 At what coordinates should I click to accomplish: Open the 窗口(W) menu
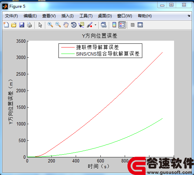click(x=125, y=16)
